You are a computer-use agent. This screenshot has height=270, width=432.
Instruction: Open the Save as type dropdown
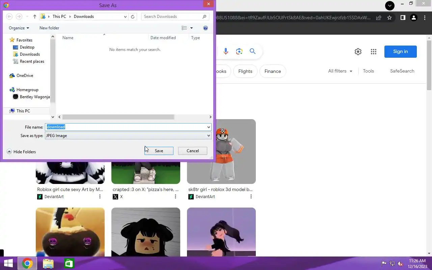pos(128,136)
